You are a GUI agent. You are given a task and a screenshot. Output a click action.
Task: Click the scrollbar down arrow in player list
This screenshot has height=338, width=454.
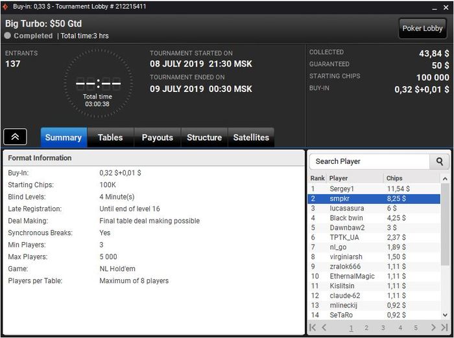(x=445, y=315)
